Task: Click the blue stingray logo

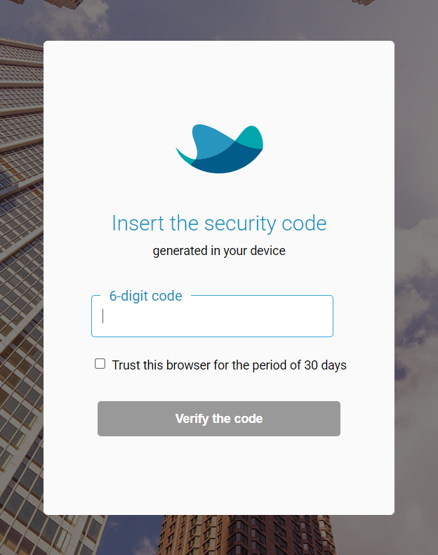Action: pos(219,149)
